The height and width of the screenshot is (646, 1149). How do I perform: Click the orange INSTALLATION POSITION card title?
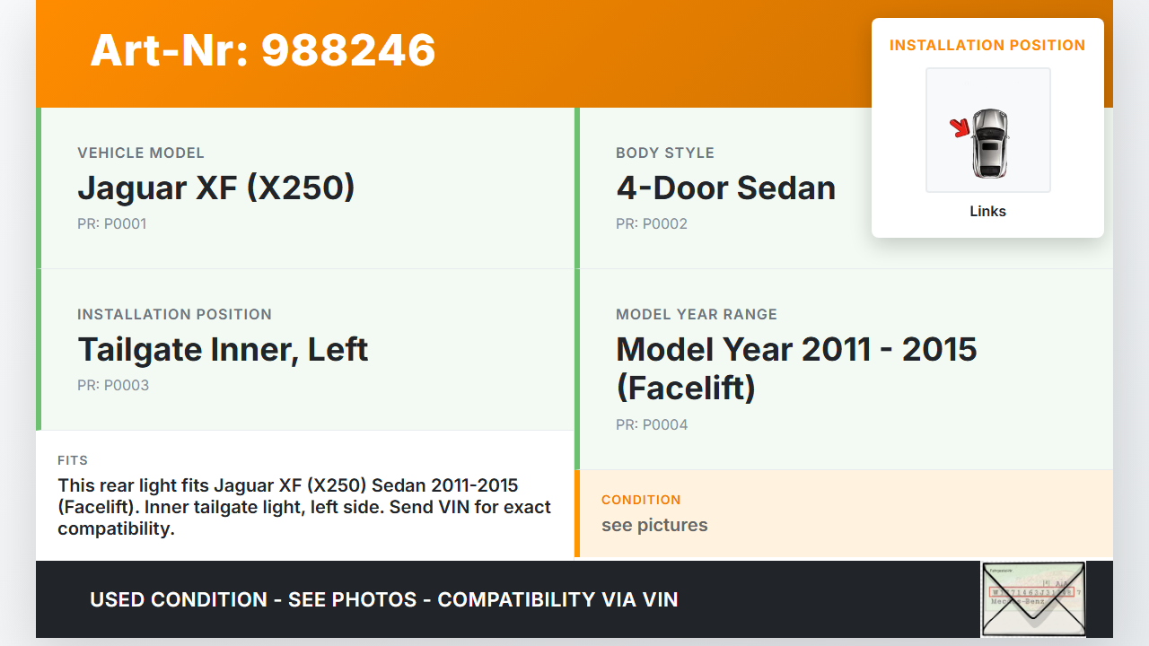(987, 45)
